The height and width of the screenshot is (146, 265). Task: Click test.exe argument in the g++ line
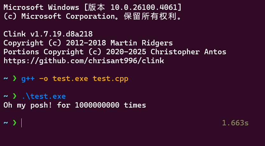(70, 78)
